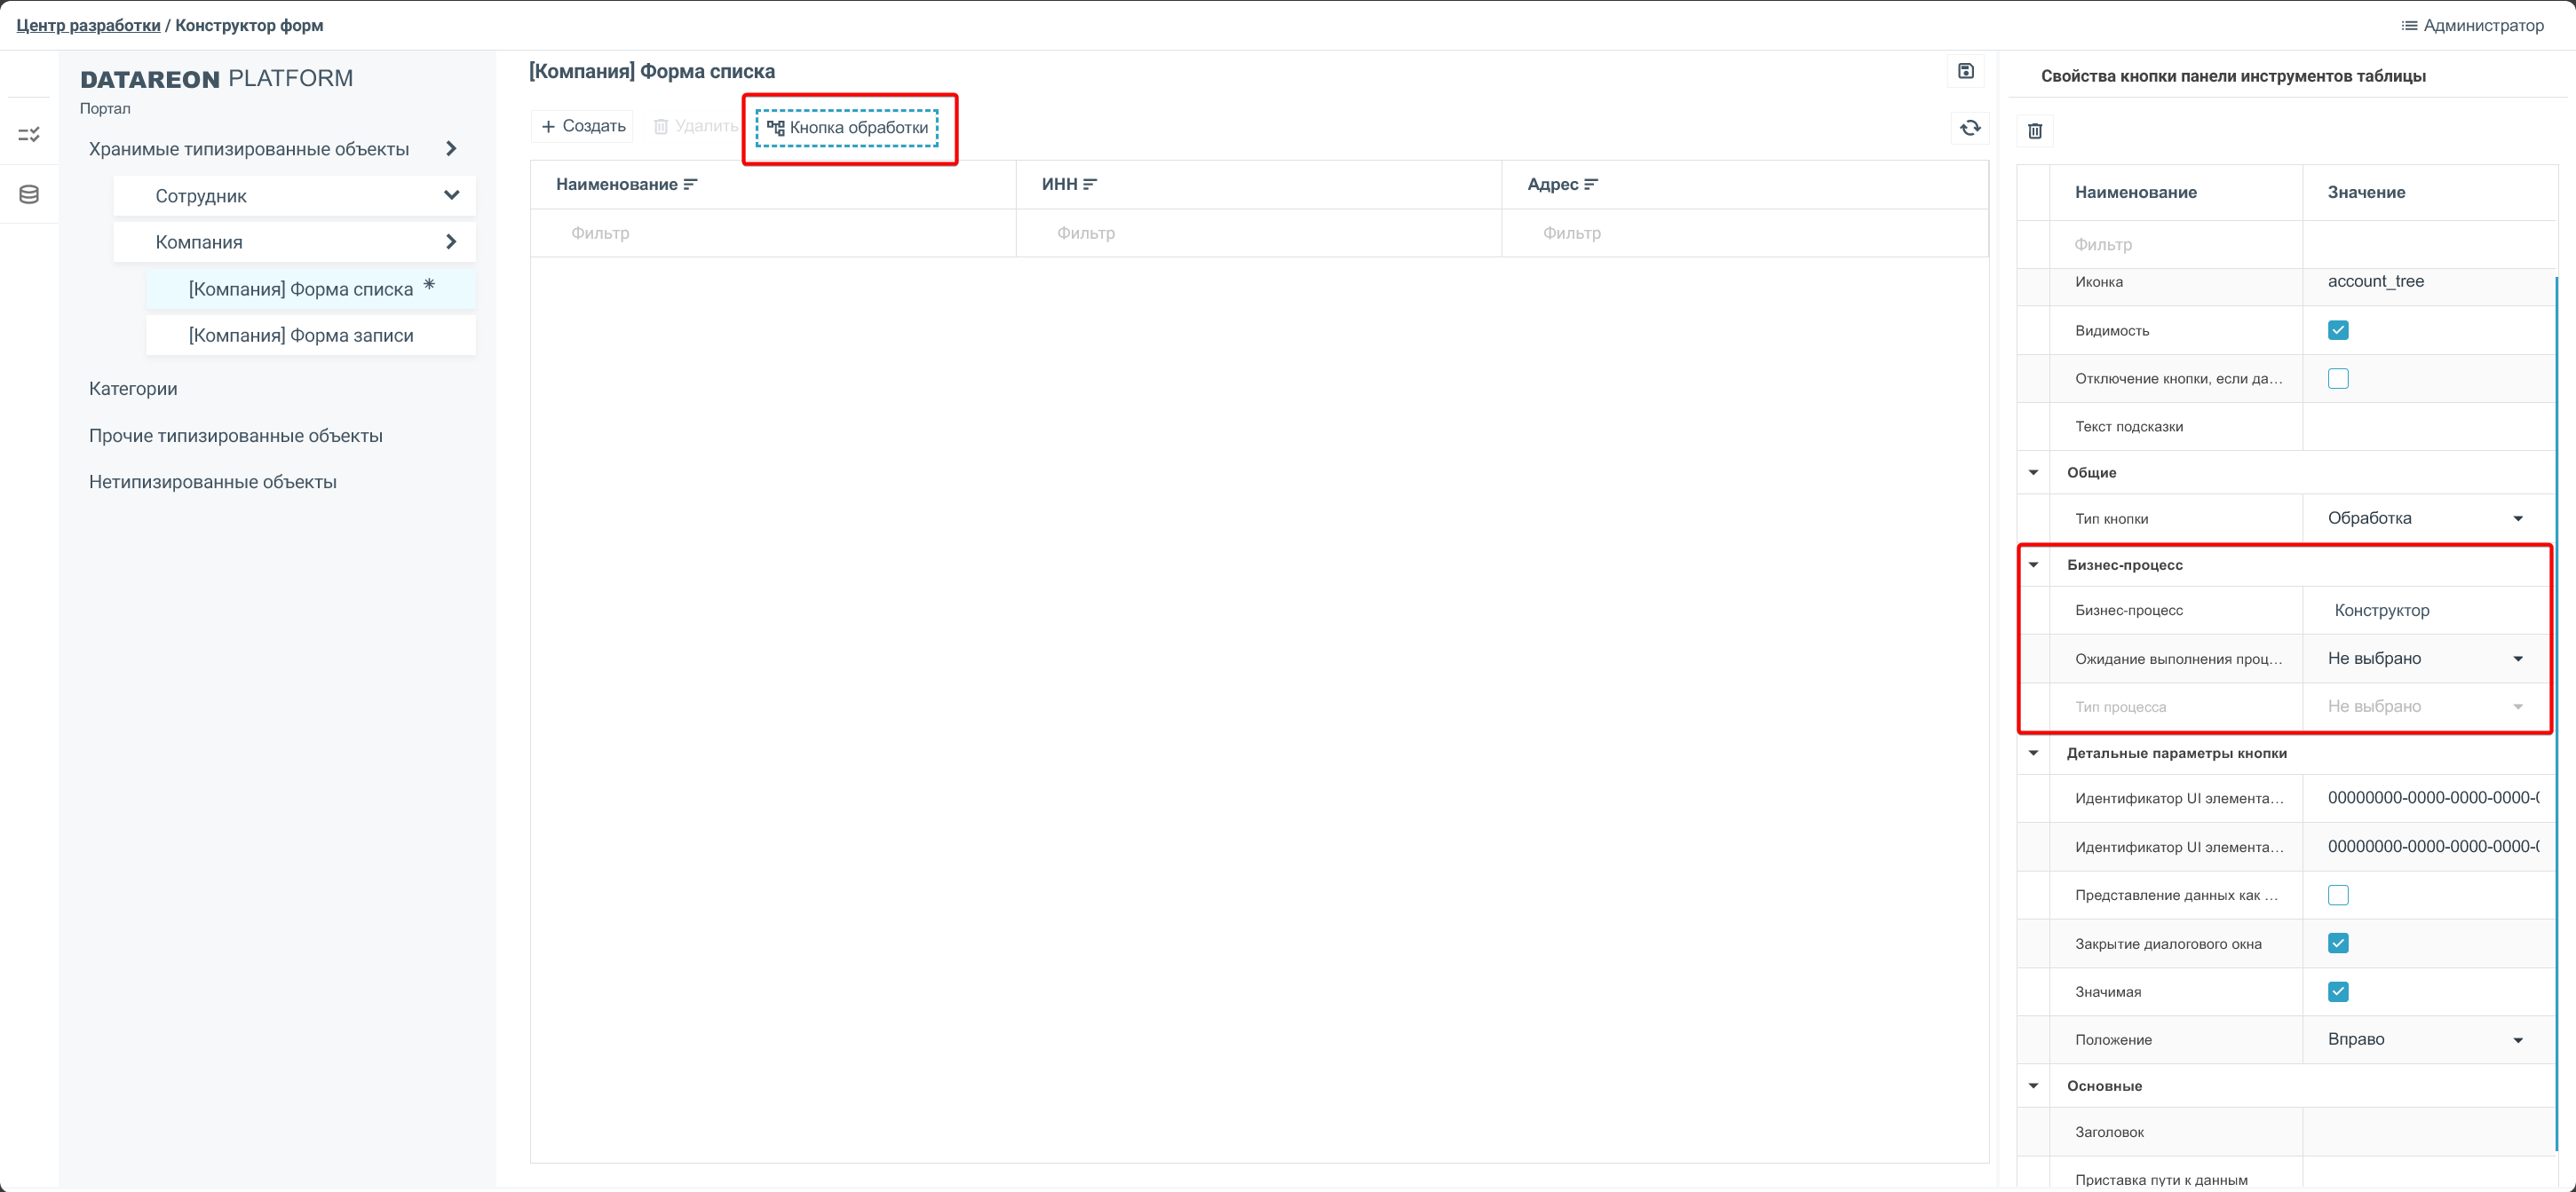Enable Отключение кнопки checkbox
Image resolution: width=2576 pixels, height=1192 pixels.
[2337, 379]
